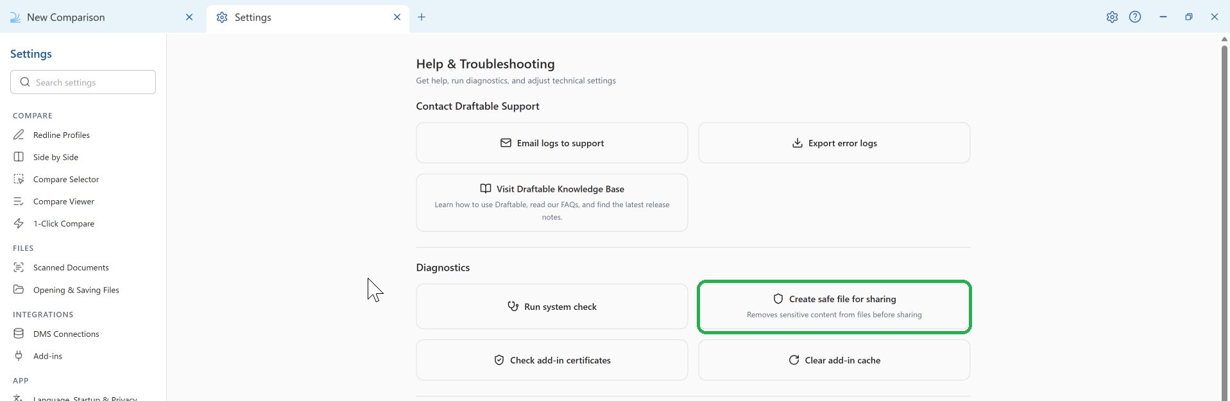This screenshot has width=1230, height=401.
Task: Click the scrollbar up arrow
Action: point(1224,39)
